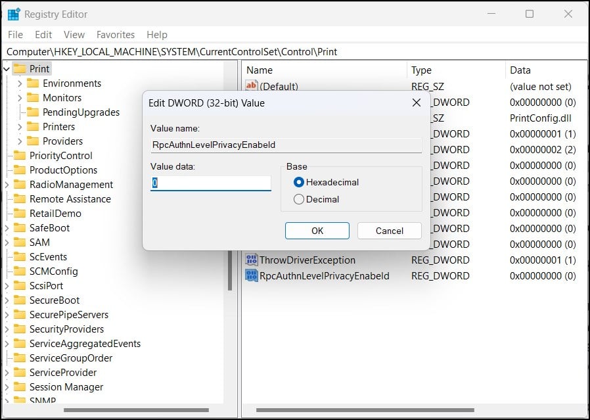Select the ThrowDriverException value name
590x420 pixels.
point(307,260)
